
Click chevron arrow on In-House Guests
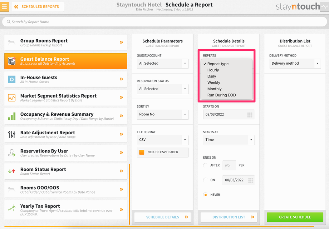click(x=121, y=79)
